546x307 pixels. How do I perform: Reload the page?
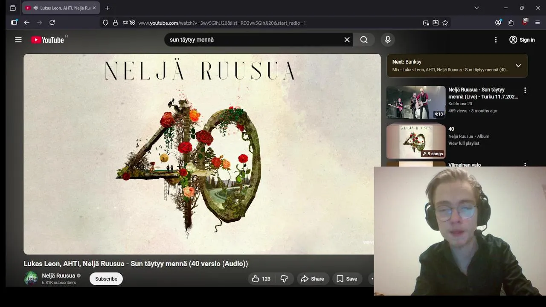52,23
